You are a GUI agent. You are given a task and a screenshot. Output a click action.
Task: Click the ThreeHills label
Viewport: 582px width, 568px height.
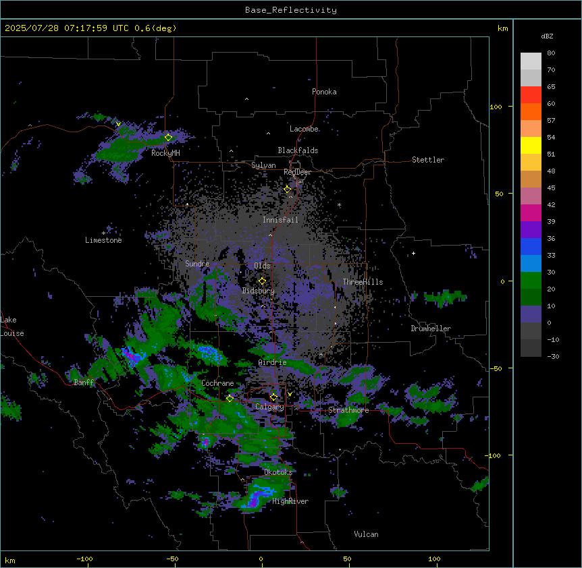point(363,282)
